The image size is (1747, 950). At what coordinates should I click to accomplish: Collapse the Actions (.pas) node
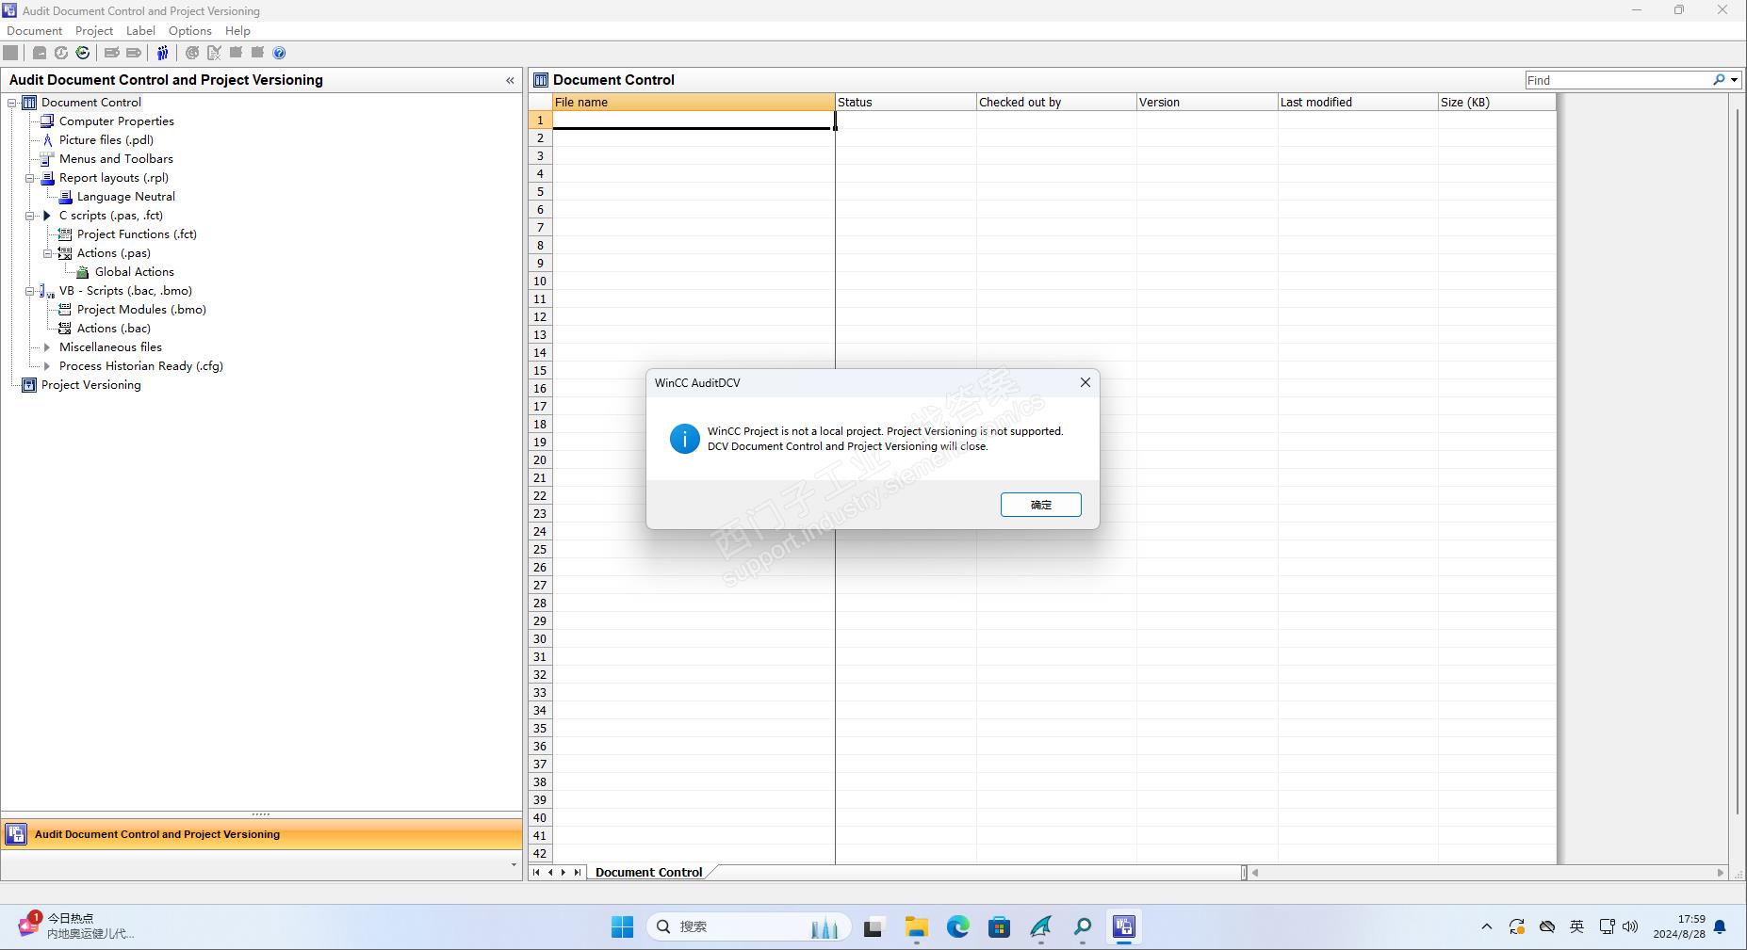click(48, 253)
